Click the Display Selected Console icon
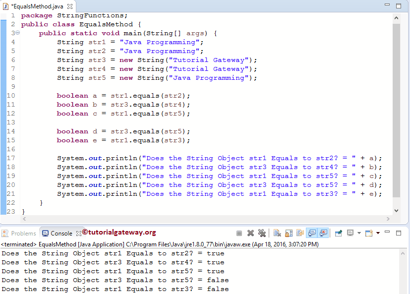 click(x=350, y=233)
